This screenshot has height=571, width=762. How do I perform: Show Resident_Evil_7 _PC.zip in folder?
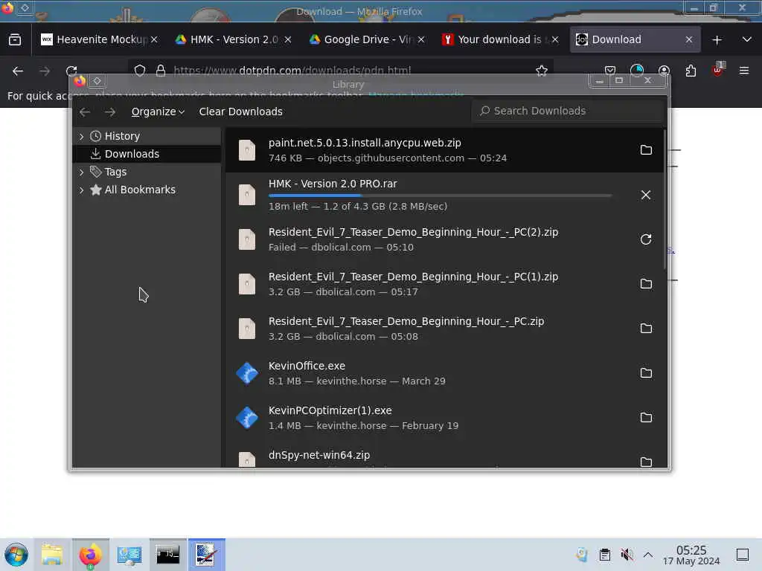(x=646, y=329)
